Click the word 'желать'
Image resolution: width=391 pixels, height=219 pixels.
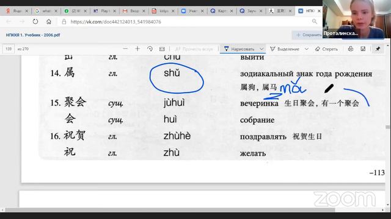[x=253, y=153]
